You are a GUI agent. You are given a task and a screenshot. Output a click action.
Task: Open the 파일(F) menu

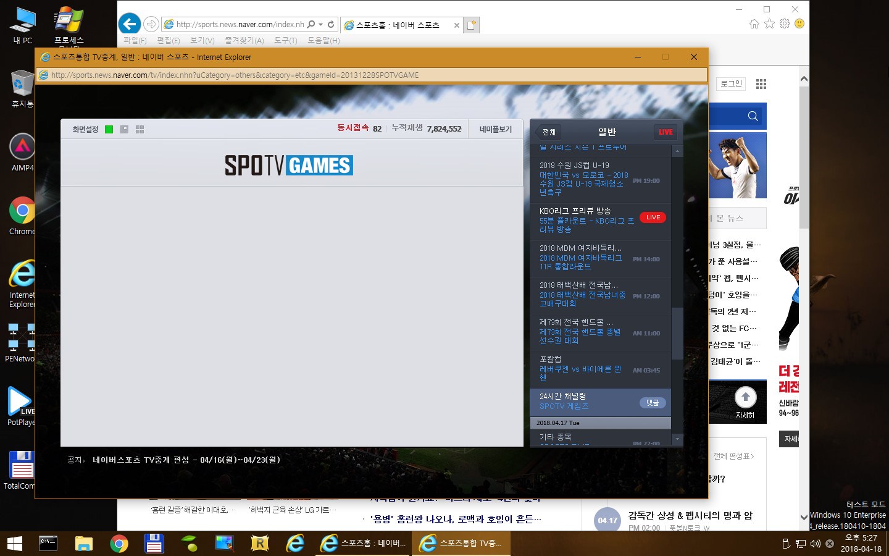click(x=135, y=41)
